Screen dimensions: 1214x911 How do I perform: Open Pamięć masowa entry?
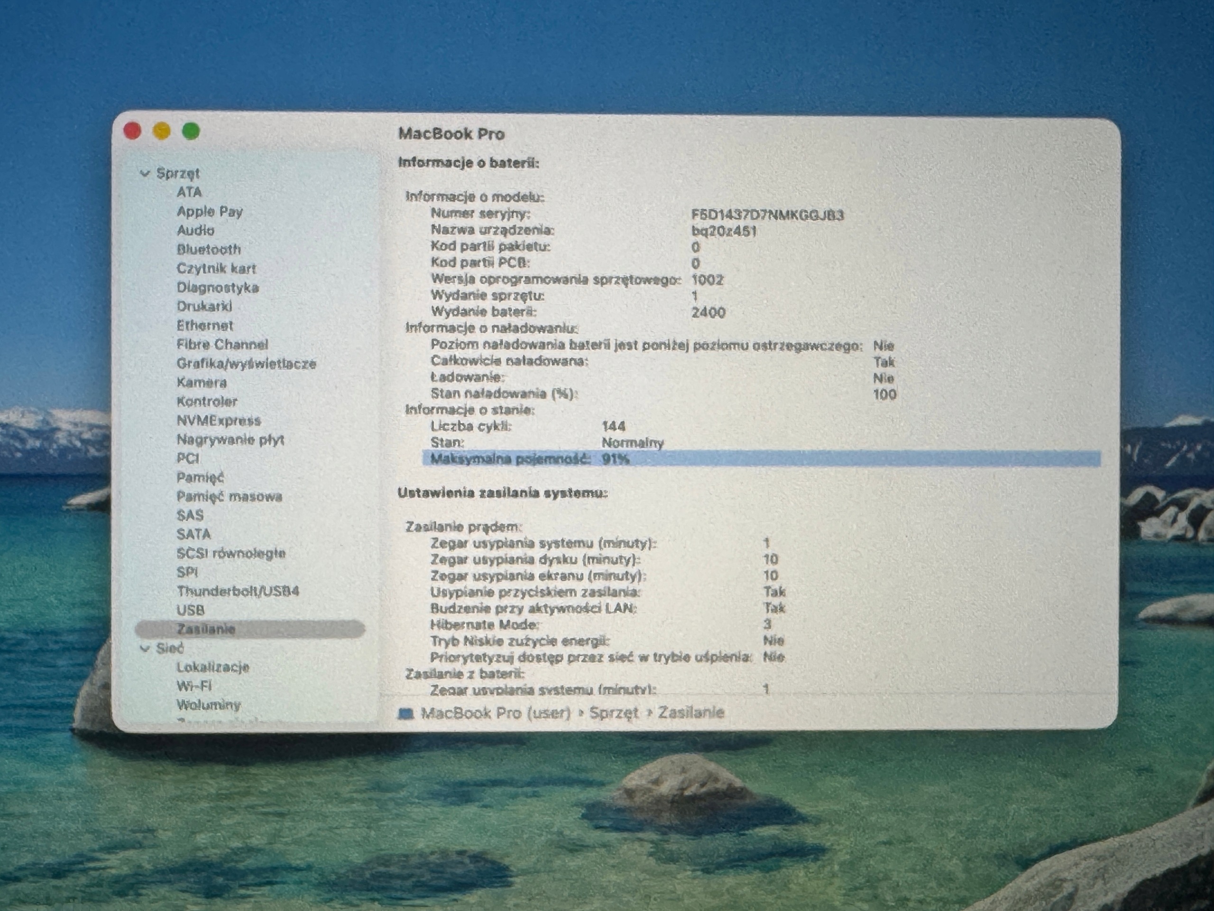click(230, 496)
